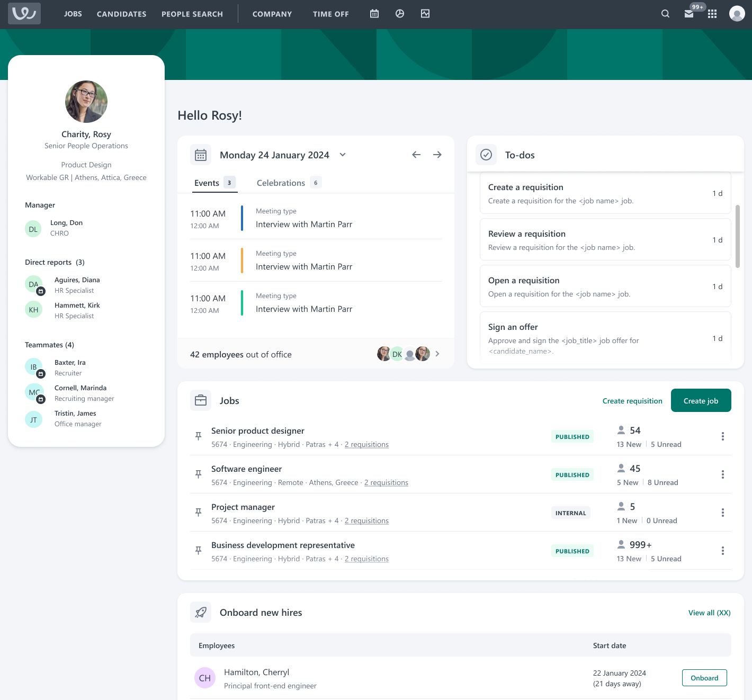
Task: Expand the out of office employees chevron
Action: point(437,354)
